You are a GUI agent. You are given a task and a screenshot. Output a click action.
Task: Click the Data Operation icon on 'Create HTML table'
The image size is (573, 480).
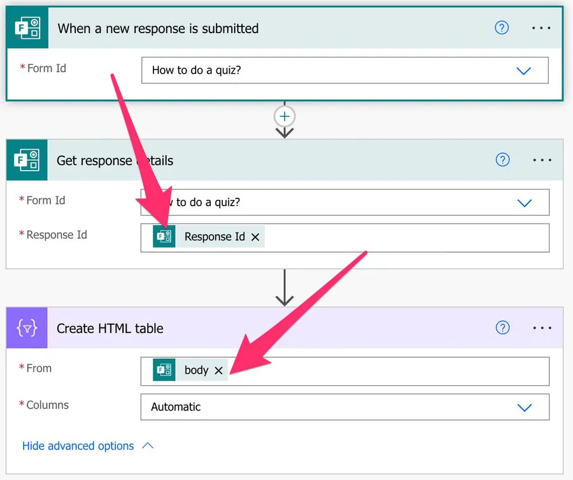point(27,328)
